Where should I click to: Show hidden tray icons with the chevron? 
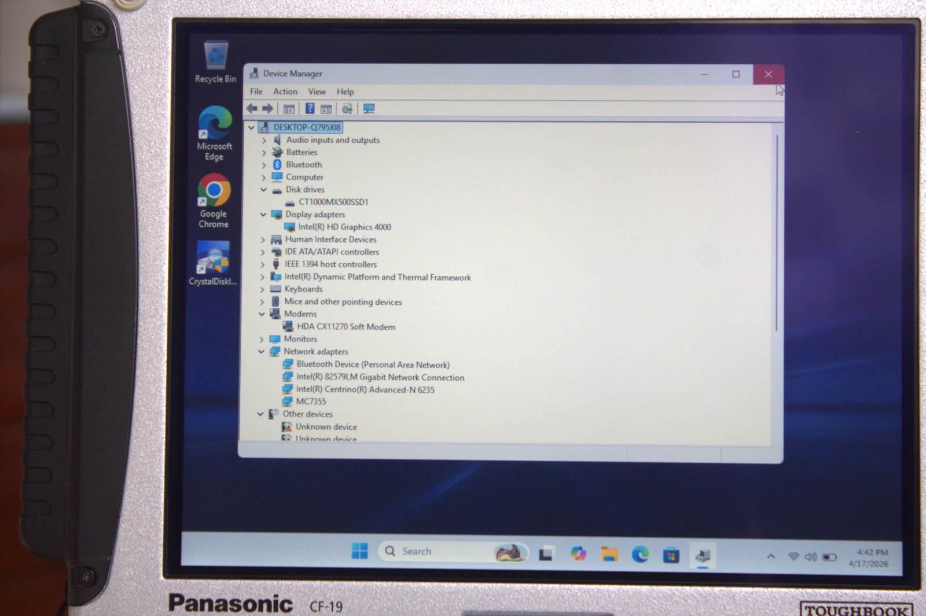[x=771, y=556]
